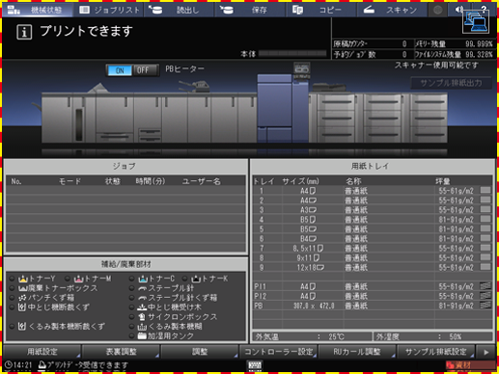Click the ステープル針くず箱 icon
Image resolution: width=499 pixels, height=374 pixels.
[143, 298]
